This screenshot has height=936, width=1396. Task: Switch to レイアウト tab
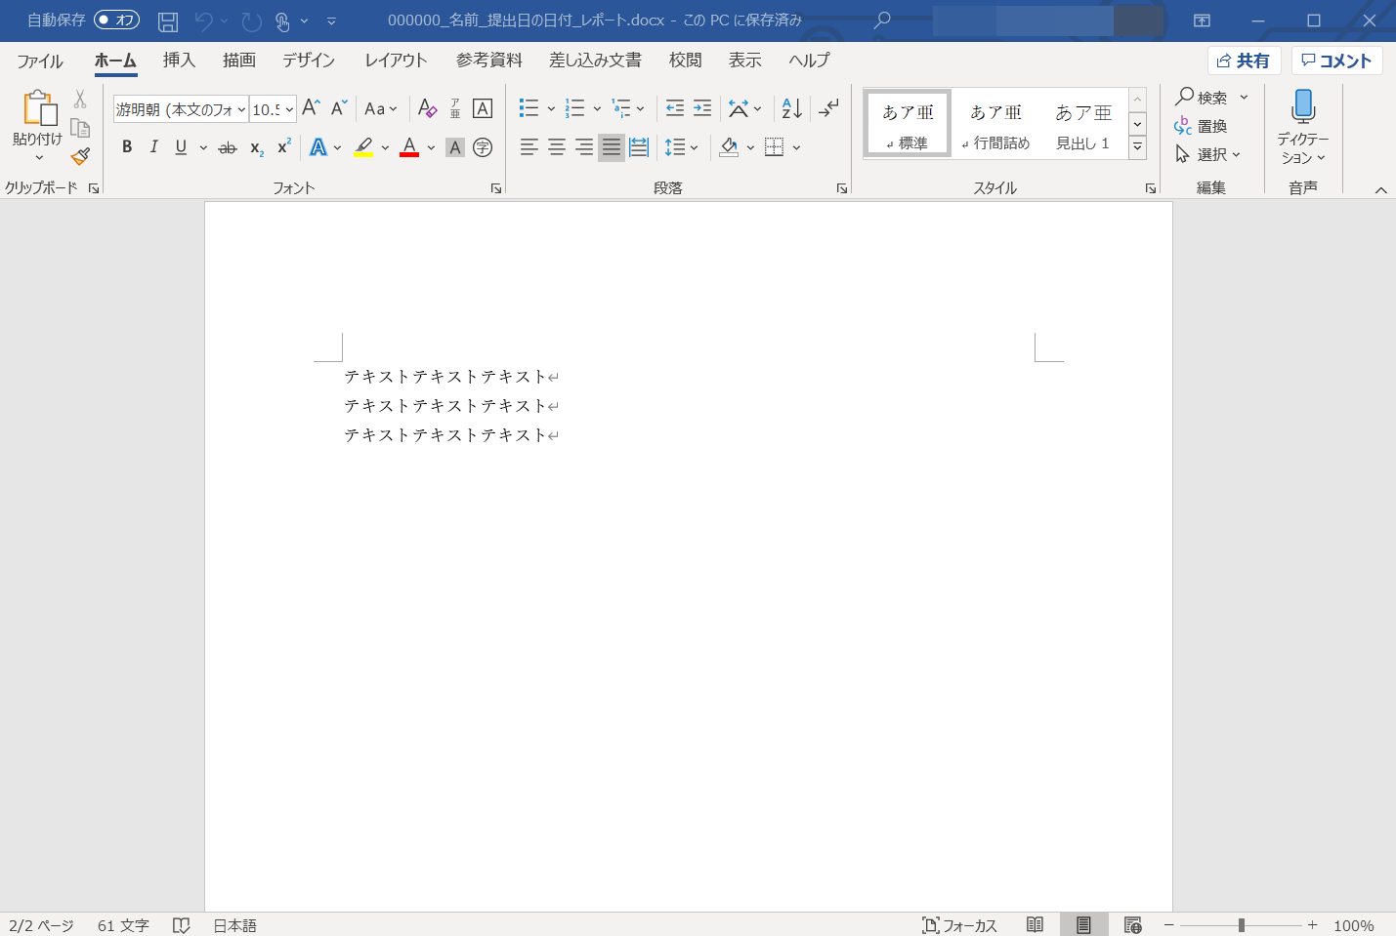(x=396, y=61)
